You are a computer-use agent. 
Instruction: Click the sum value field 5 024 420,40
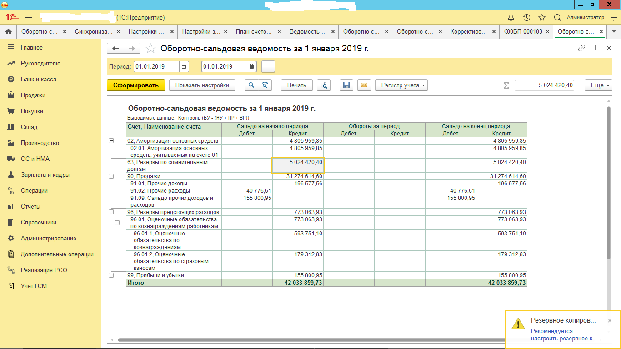tap(544, 85)
